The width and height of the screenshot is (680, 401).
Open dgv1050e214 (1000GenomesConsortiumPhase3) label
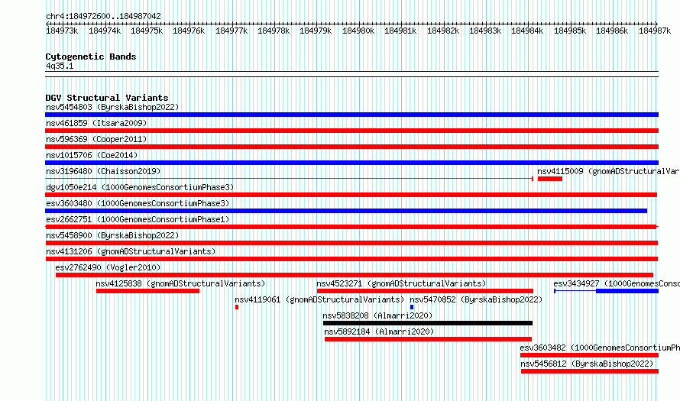140,187
